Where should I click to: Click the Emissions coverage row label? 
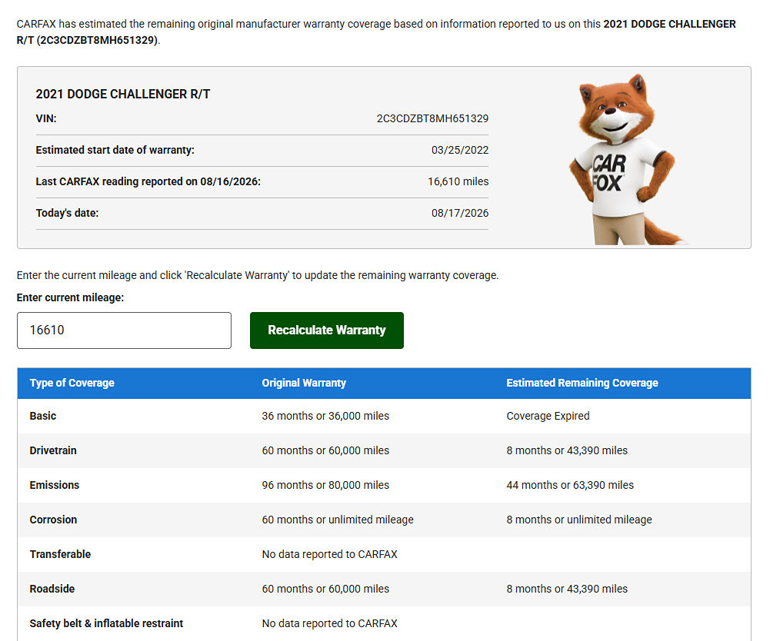click(55, 485)
